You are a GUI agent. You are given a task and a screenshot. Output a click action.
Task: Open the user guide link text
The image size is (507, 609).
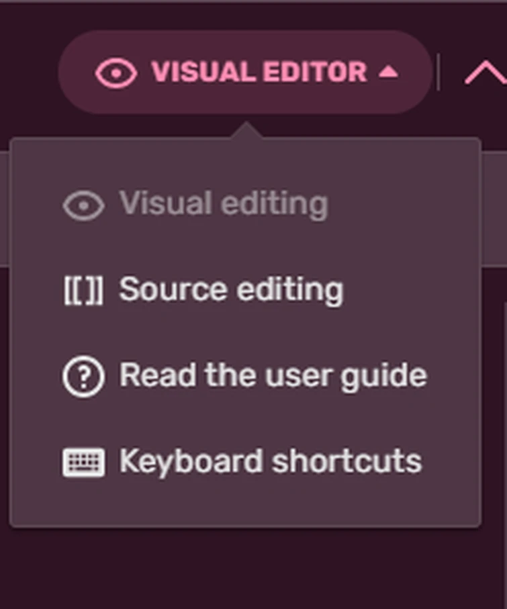pos(273,376)
